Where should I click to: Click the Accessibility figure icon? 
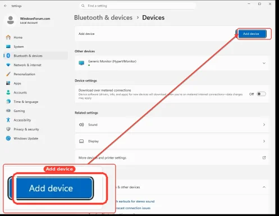point(8,120)
